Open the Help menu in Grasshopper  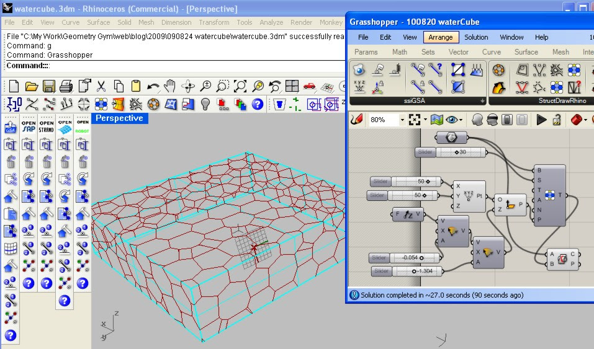542,37
